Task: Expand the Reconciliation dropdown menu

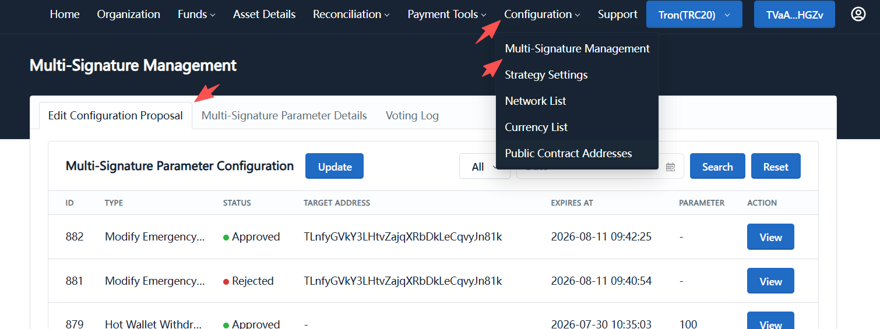Action: [351, 14]
